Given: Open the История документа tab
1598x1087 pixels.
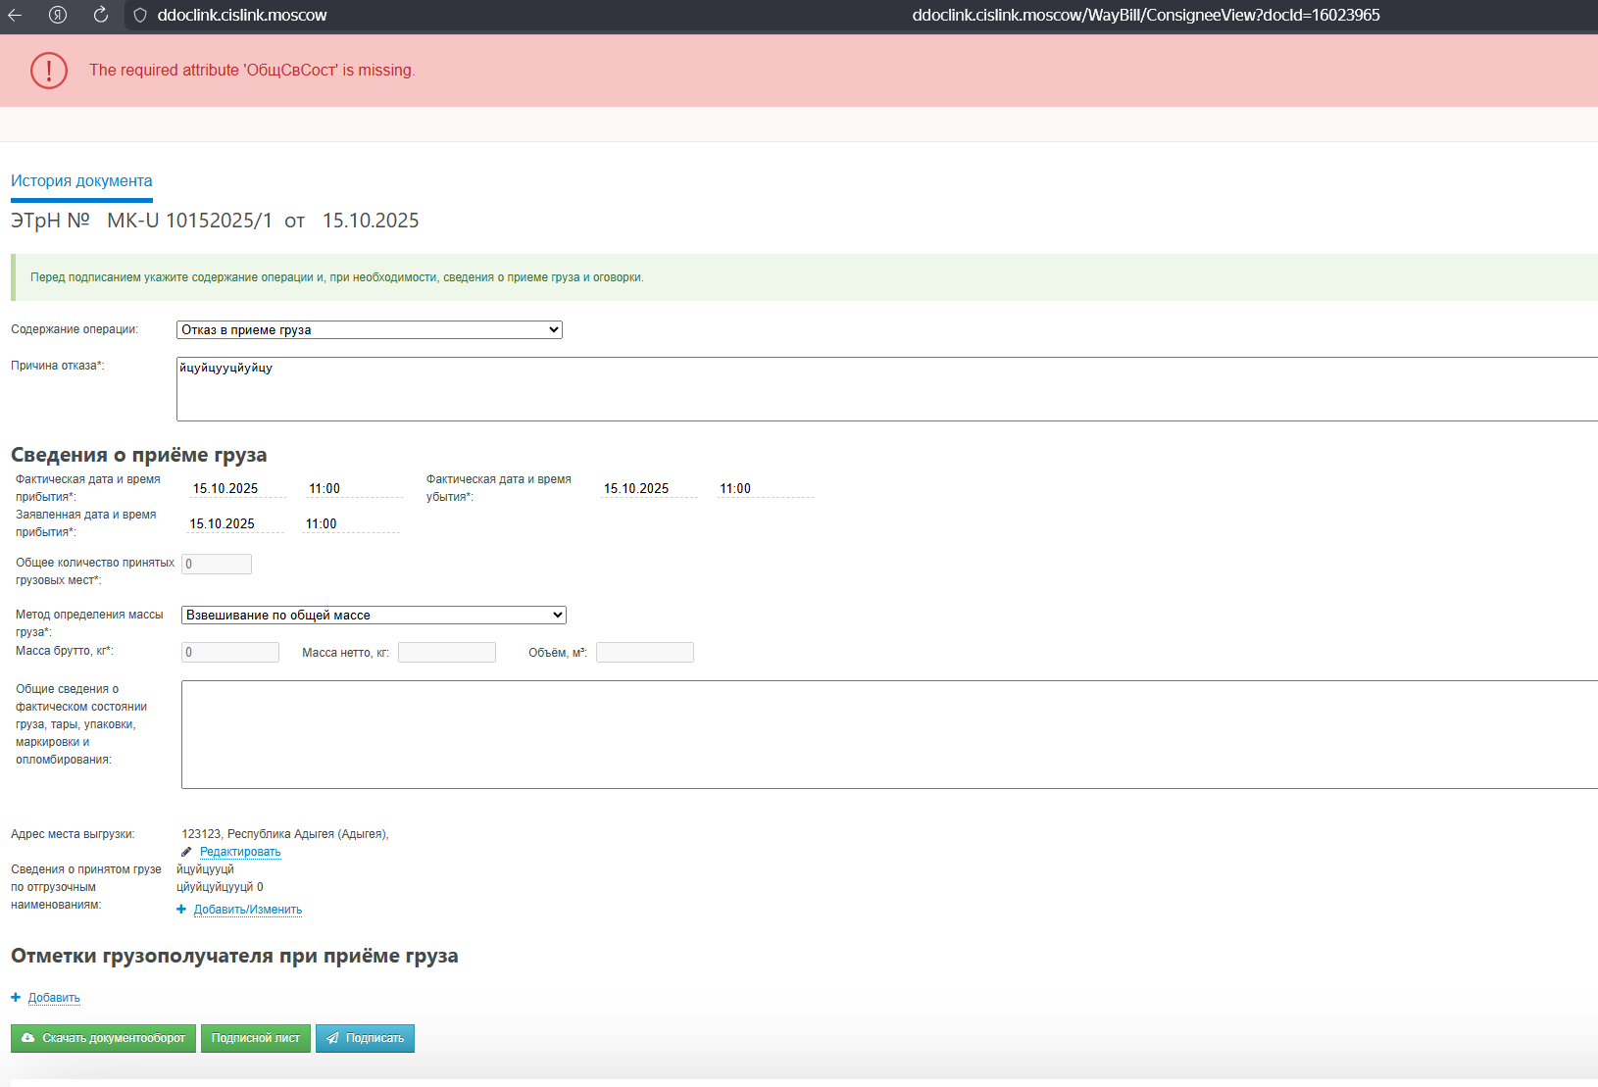Looking at the screenshot, I should (81, 181).
